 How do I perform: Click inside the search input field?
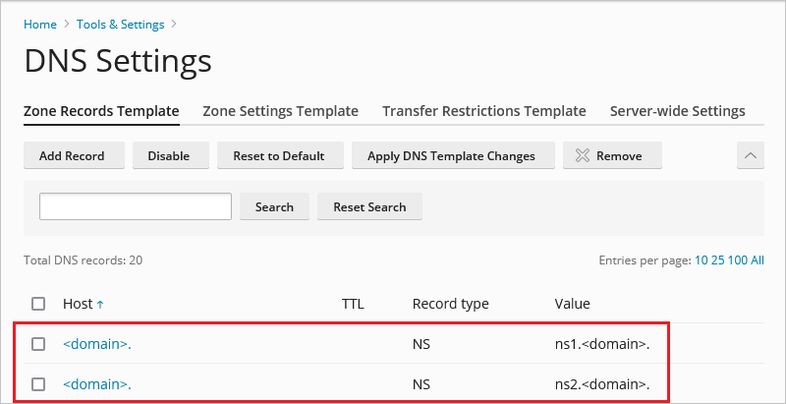(135, 206)
